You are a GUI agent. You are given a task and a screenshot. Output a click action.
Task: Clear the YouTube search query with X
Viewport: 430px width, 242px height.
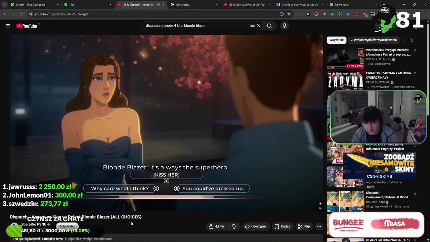pos(259,26)
